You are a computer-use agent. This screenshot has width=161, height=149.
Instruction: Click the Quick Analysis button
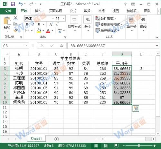[136, 108]
